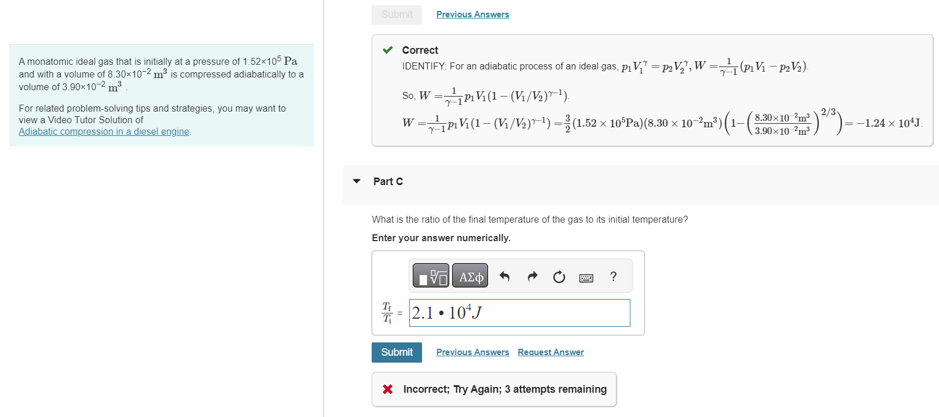Click the grayed-out Submit button at top
This screenshot has height=417, width=939.
point(397,14)
